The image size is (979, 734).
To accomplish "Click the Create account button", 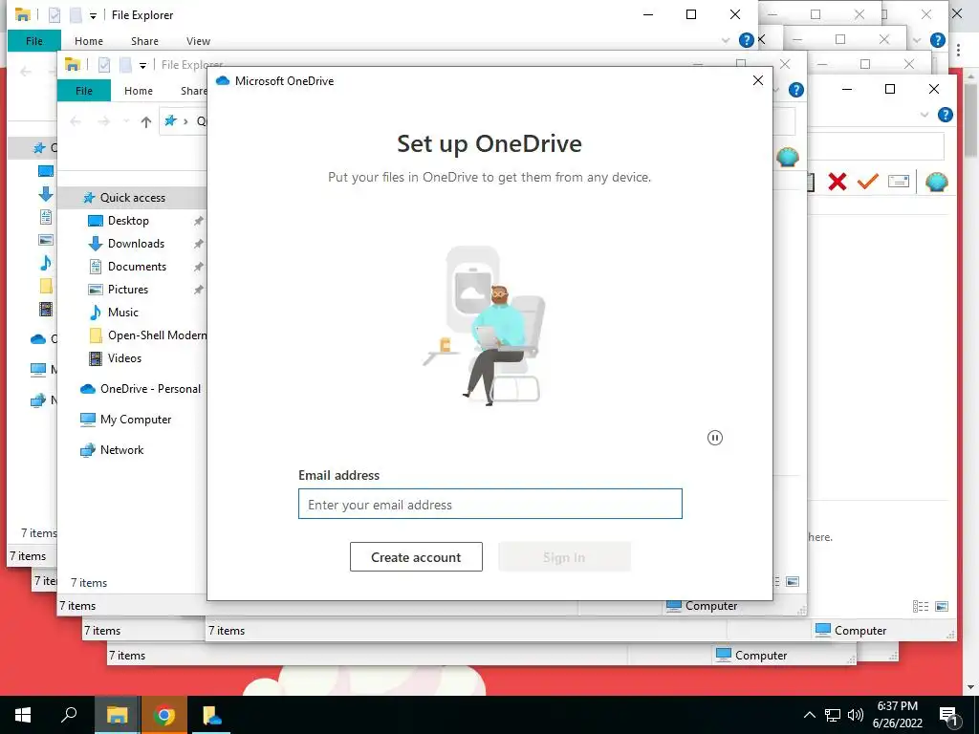I will pyautogui.click(x=416, y=557).
